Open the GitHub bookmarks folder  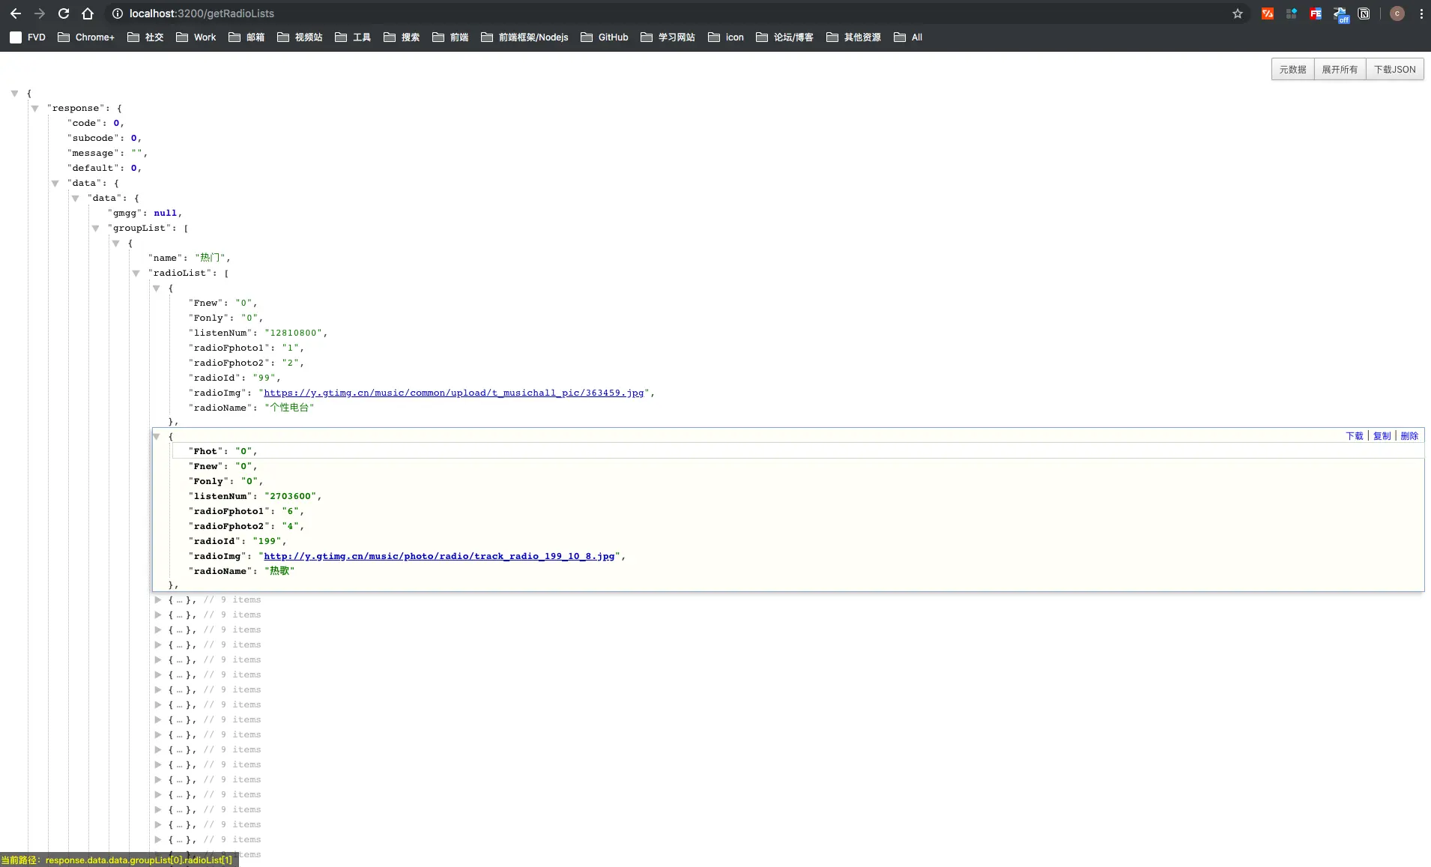click(605, 37)
